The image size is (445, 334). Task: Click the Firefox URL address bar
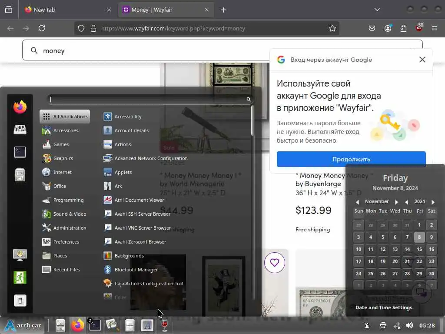[206, 28]
